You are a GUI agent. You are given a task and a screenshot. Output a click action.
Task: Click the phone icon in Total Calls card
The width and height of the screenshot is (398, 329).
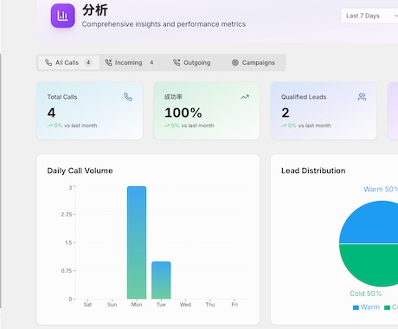point(128,97)
